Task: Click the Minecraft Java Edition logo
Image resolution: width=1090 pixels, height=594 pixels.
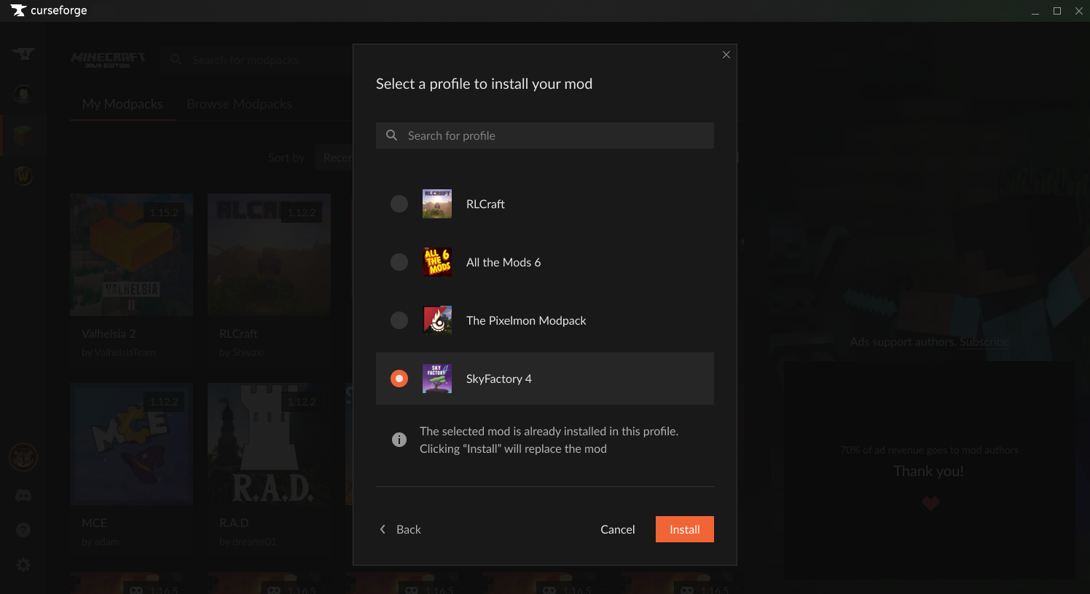Action: tap(108, 60)
